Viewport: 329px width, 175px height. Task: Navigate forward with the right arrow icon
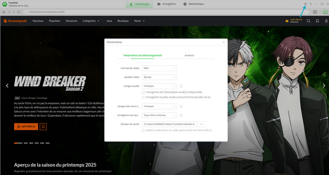pos(14,12)
